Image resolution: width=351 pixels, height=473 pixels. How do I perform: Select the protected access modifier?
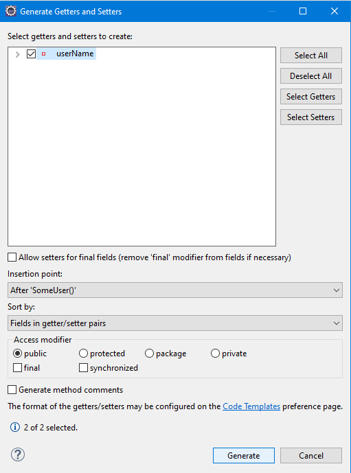pyautogui.click(x=83, y=354)
